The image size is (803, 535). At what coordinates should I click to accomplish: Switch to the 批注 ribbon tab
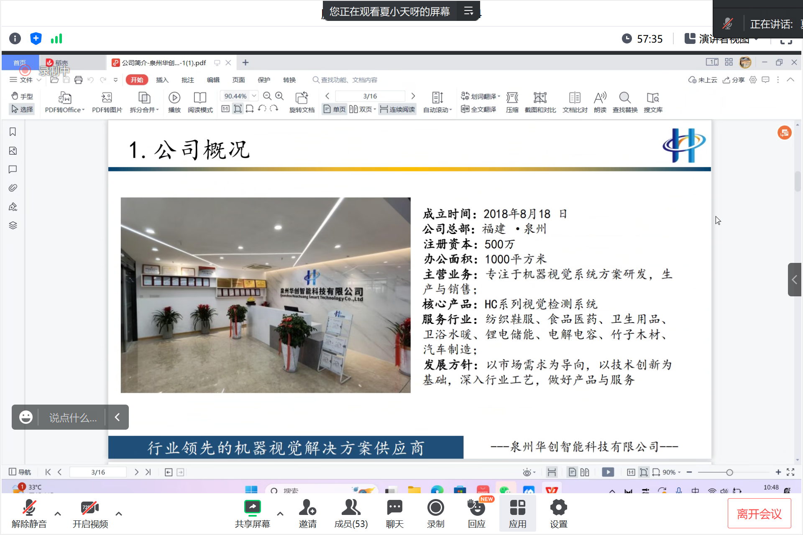tap(188, 80)
